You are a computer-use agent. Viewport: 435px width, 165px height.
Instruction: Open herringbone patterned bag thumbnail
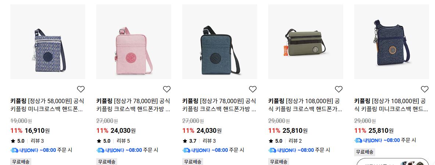coord(48,42)
